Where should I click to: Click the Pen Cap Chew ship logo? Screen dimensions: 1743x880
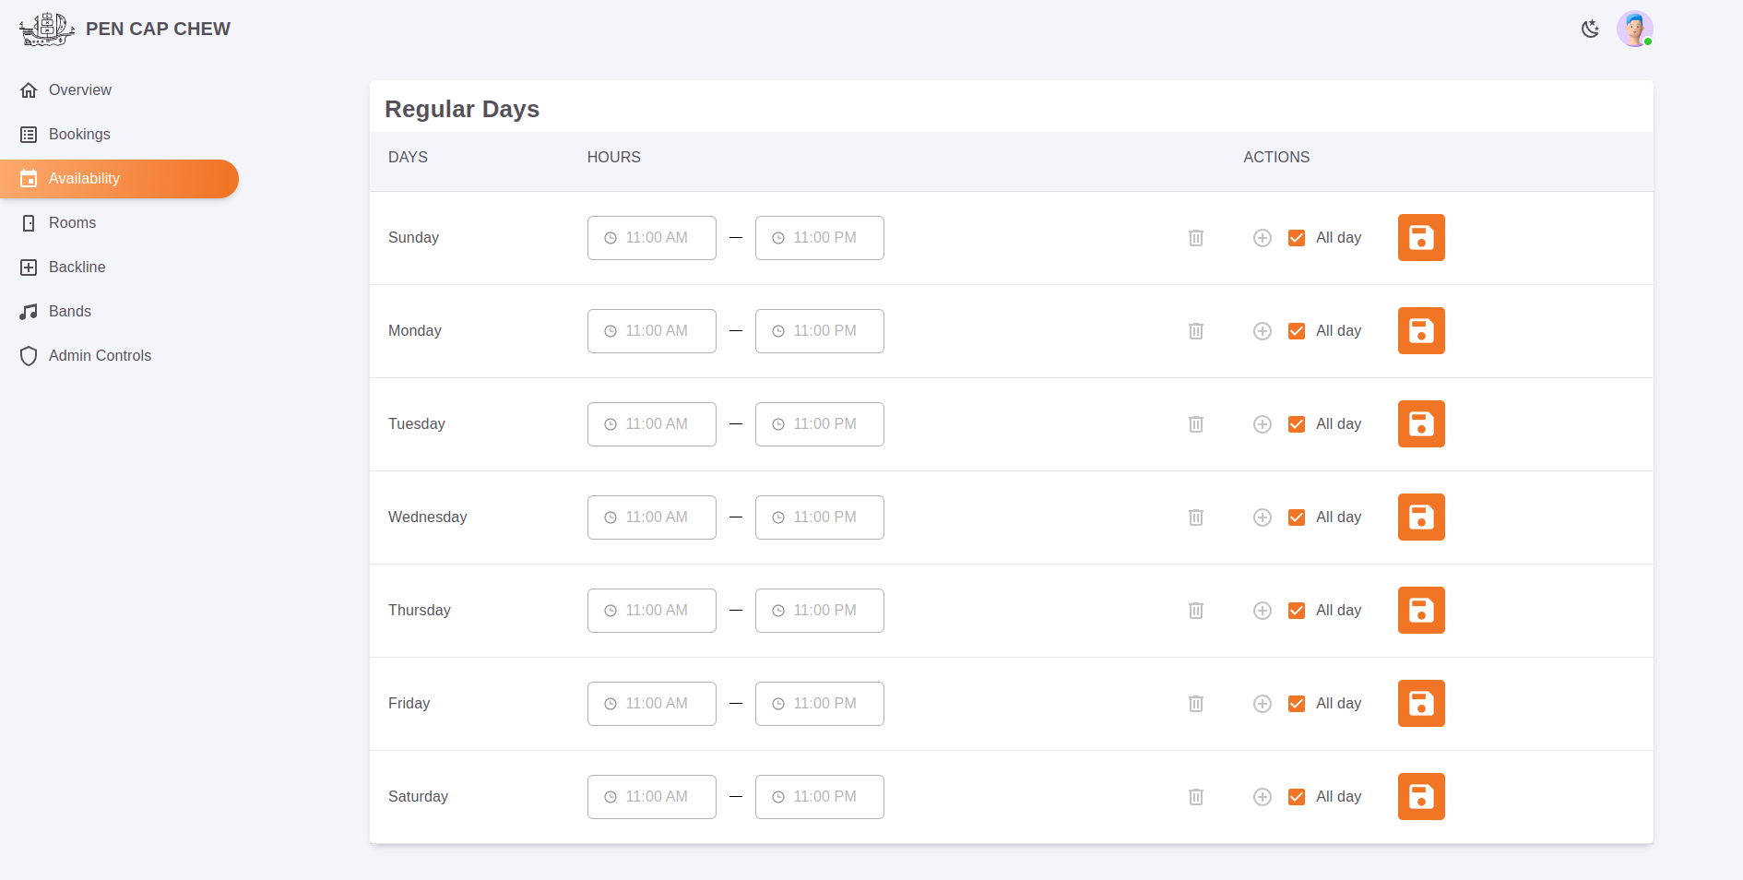point(46,30)
